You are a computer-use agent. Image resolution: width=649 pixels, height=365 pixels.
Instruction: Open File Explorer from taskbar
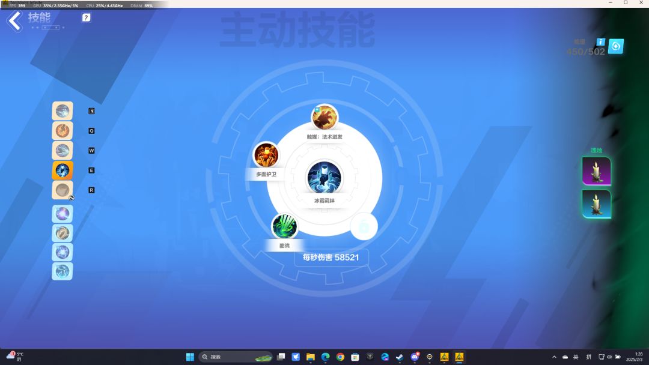click(x=311, y=357)
